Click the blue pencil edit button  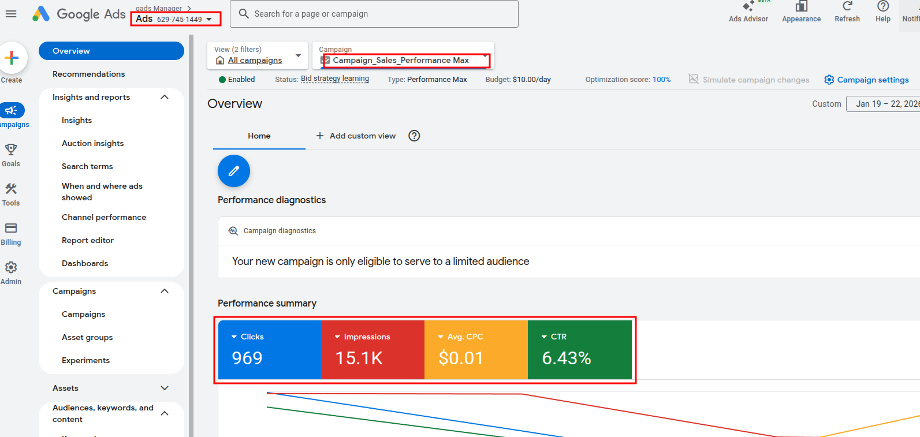pos(234,171)
